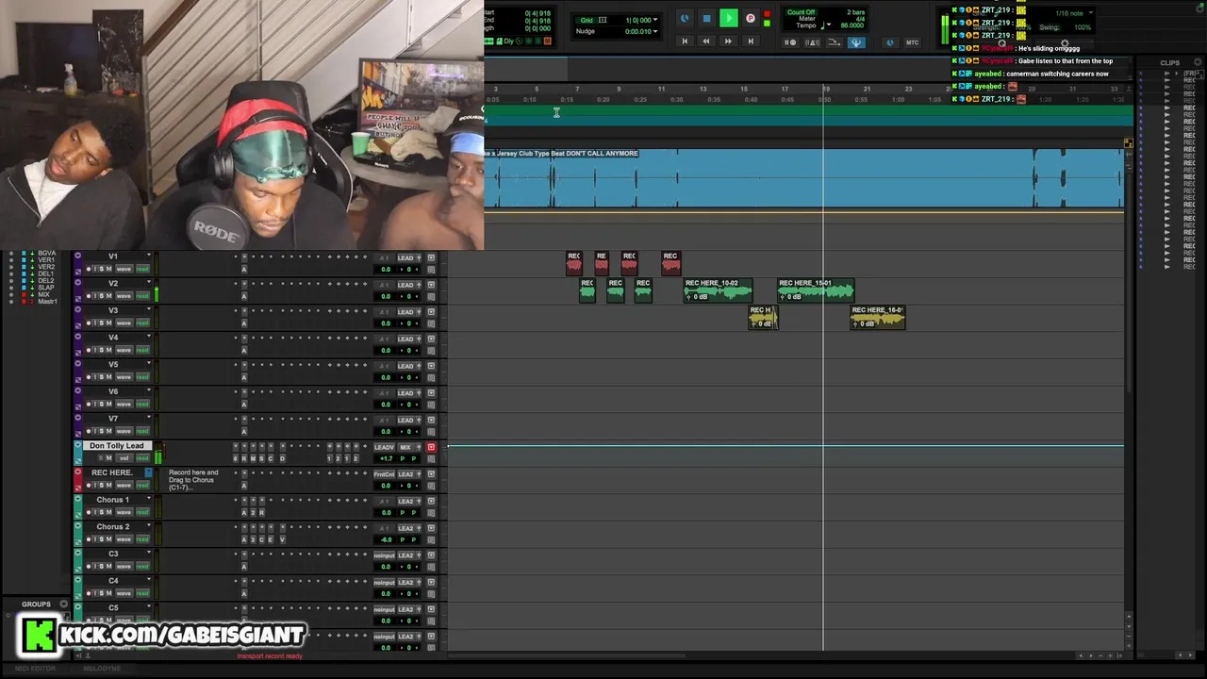Click Chorus 2 insert slot 'V'
This screenshot has height=679, width=1207.
coord(282,539)
